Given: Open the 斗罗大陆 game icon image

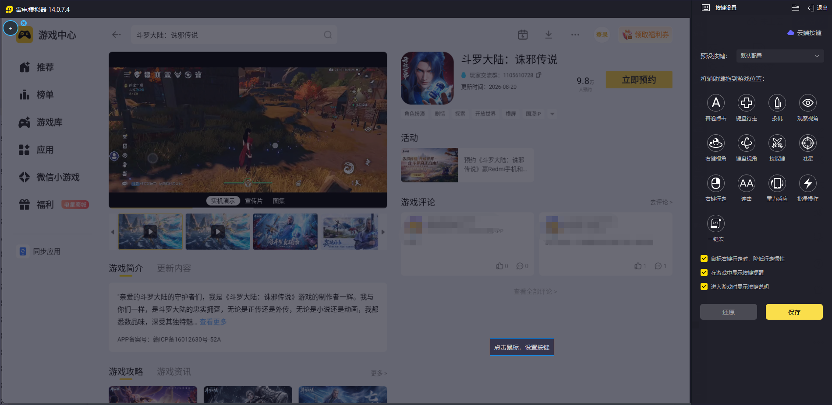Looking at the screenshot, I should 427,78.
